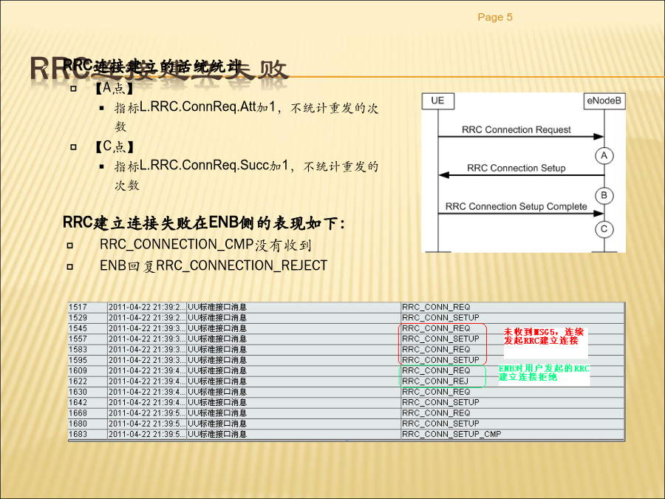
Task: Select the 【A点】 bullet heading
Action: tap(114, 89)
